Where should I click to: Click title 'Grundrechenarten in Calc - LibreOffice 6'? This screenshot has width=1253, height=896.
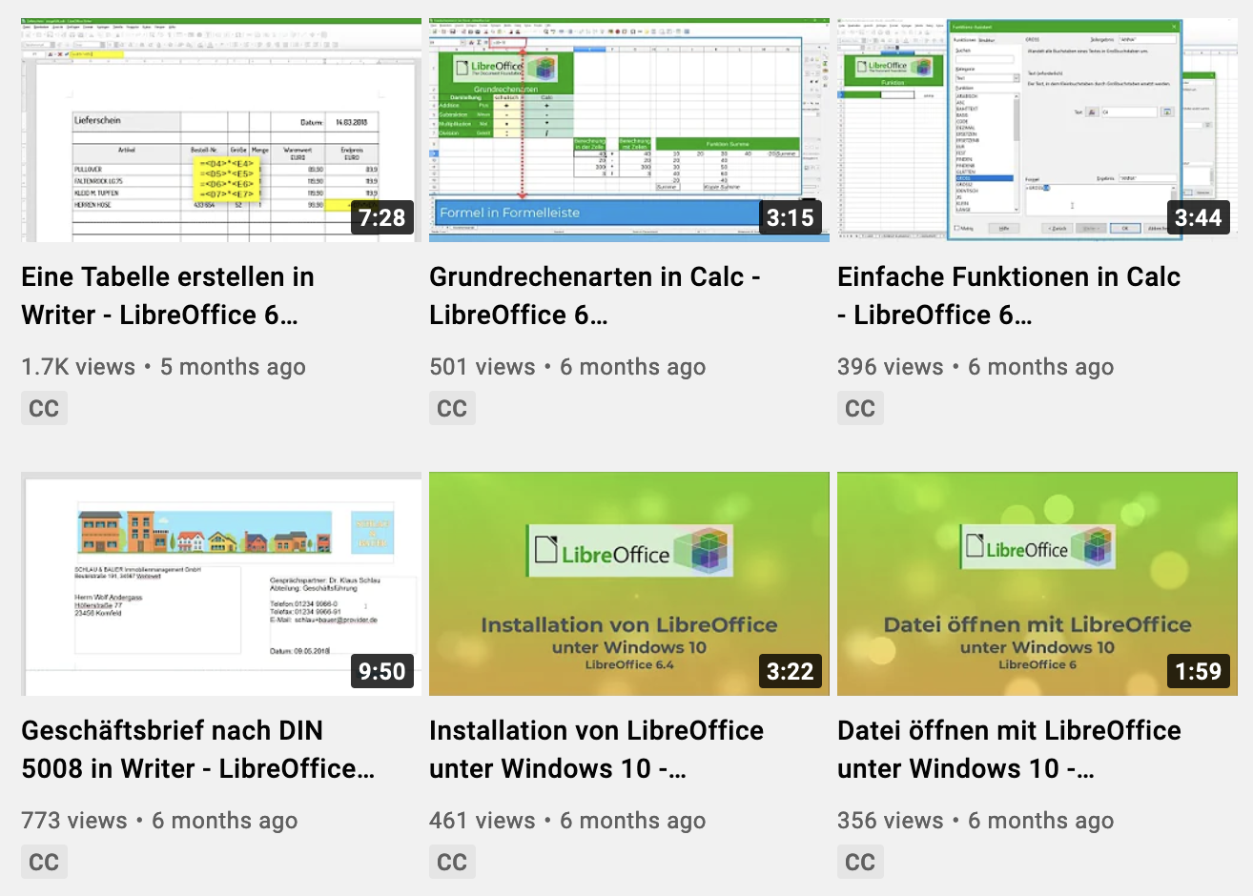pyautogui.click(x=595, y=295)
